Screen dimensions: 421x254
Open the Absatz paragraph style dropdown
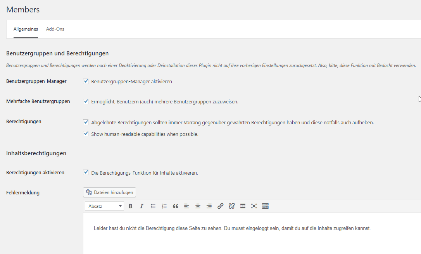[104, 206]
